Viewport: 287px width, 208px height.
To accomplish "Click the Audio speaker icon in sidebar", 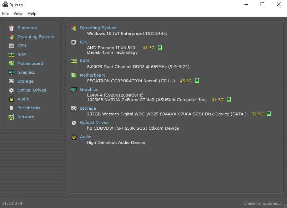I will coord(11,99).
